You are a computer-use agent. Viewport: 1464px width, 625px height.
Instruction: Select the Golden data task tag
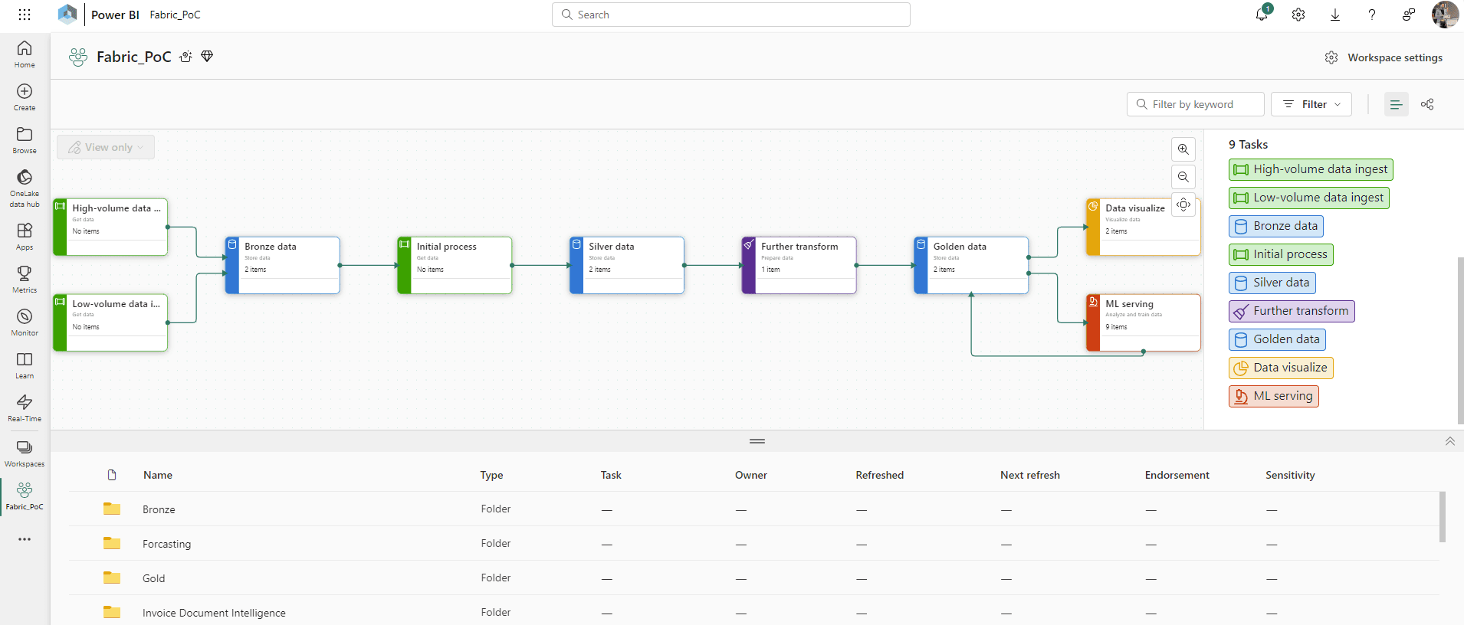(1277, 339)
